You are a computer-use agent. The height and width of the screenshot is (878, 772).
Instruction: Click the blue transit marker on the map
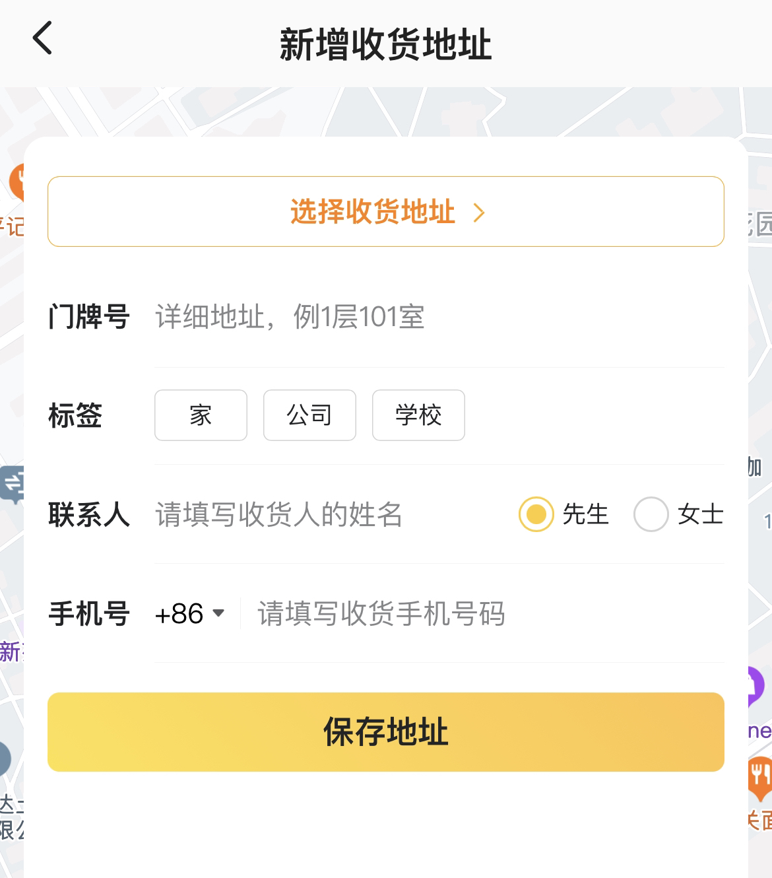point(12,484)
